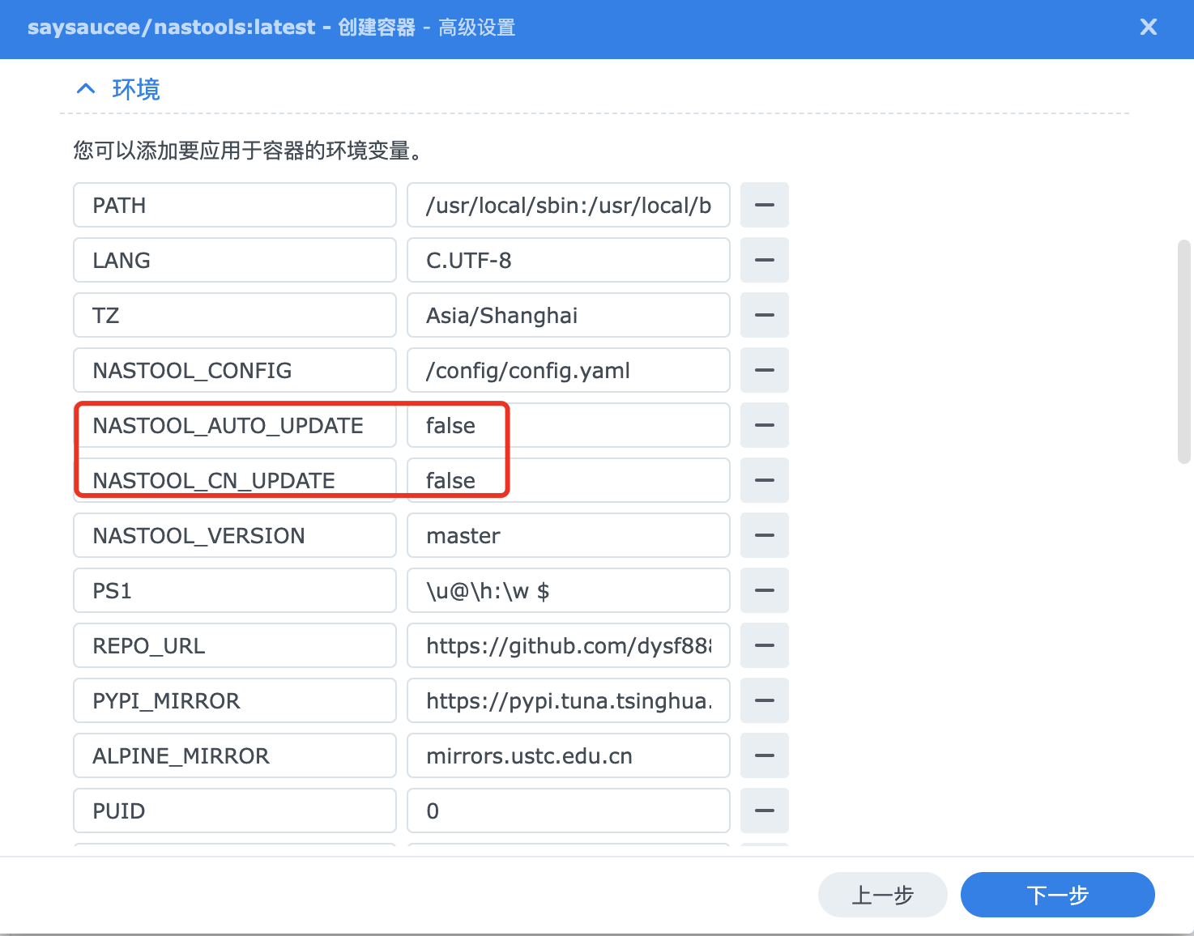The width and height of the screenshot is (1194, 936).
Task: Remove the NASTOOL_CN_UPDATE variable row
Action: (x=765, y=480)
